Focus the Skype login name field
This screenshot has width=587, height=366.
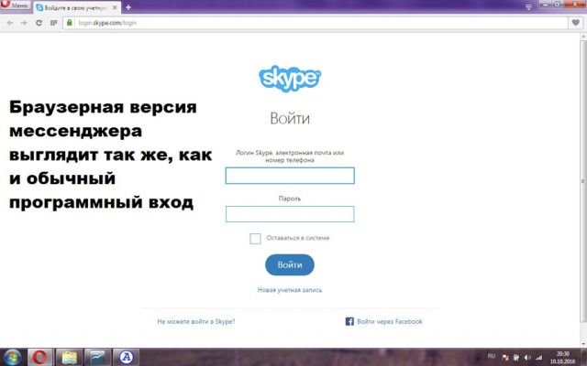point(290,176)
